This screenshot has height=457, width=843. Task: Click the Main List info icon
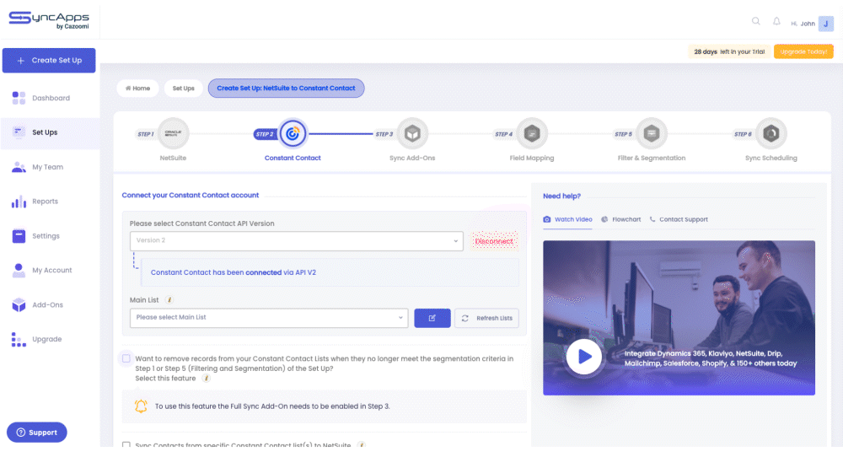tap(169, 300)
